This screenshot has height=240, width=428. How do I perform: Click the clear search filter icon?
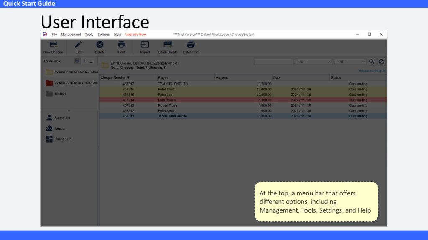click(x=381, y=62)
